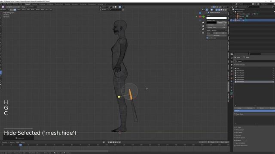Open the Render menu in top bar

pyautogui.click(x=9, y=4)
